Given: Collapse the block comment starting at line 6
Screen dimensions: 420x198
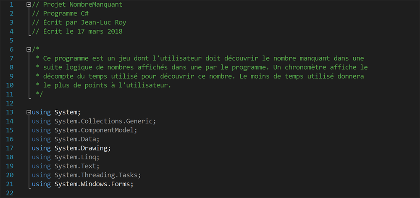Looking at the screenshot, I should [x=29, y=49].
